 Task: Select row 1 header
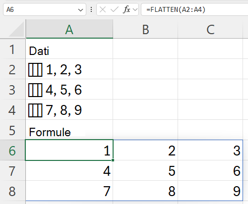tap(12, 49)
